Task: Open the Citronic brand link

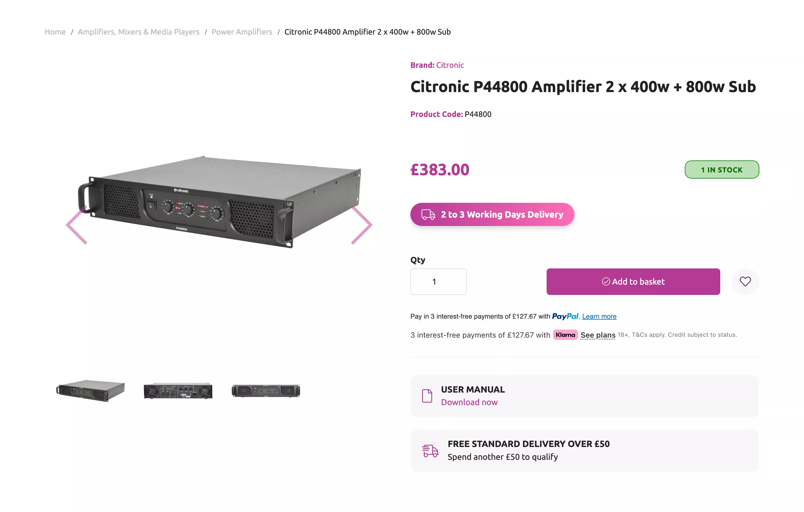Action: coord(450,65)
